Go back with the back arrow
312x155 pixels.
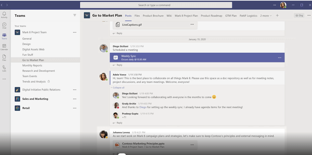coord(2,5)
